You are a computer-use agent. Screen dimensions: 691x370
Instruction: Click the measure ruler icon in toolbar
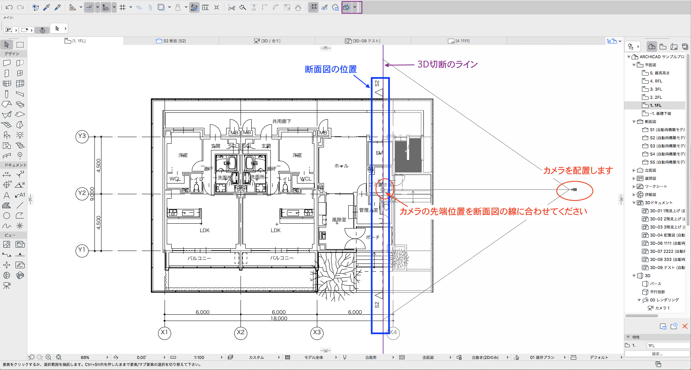tap(205, 7)
